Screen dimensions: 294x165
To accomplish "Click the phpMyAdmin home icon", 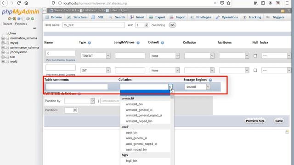I will pyautogui.click(x=10, y=19).
